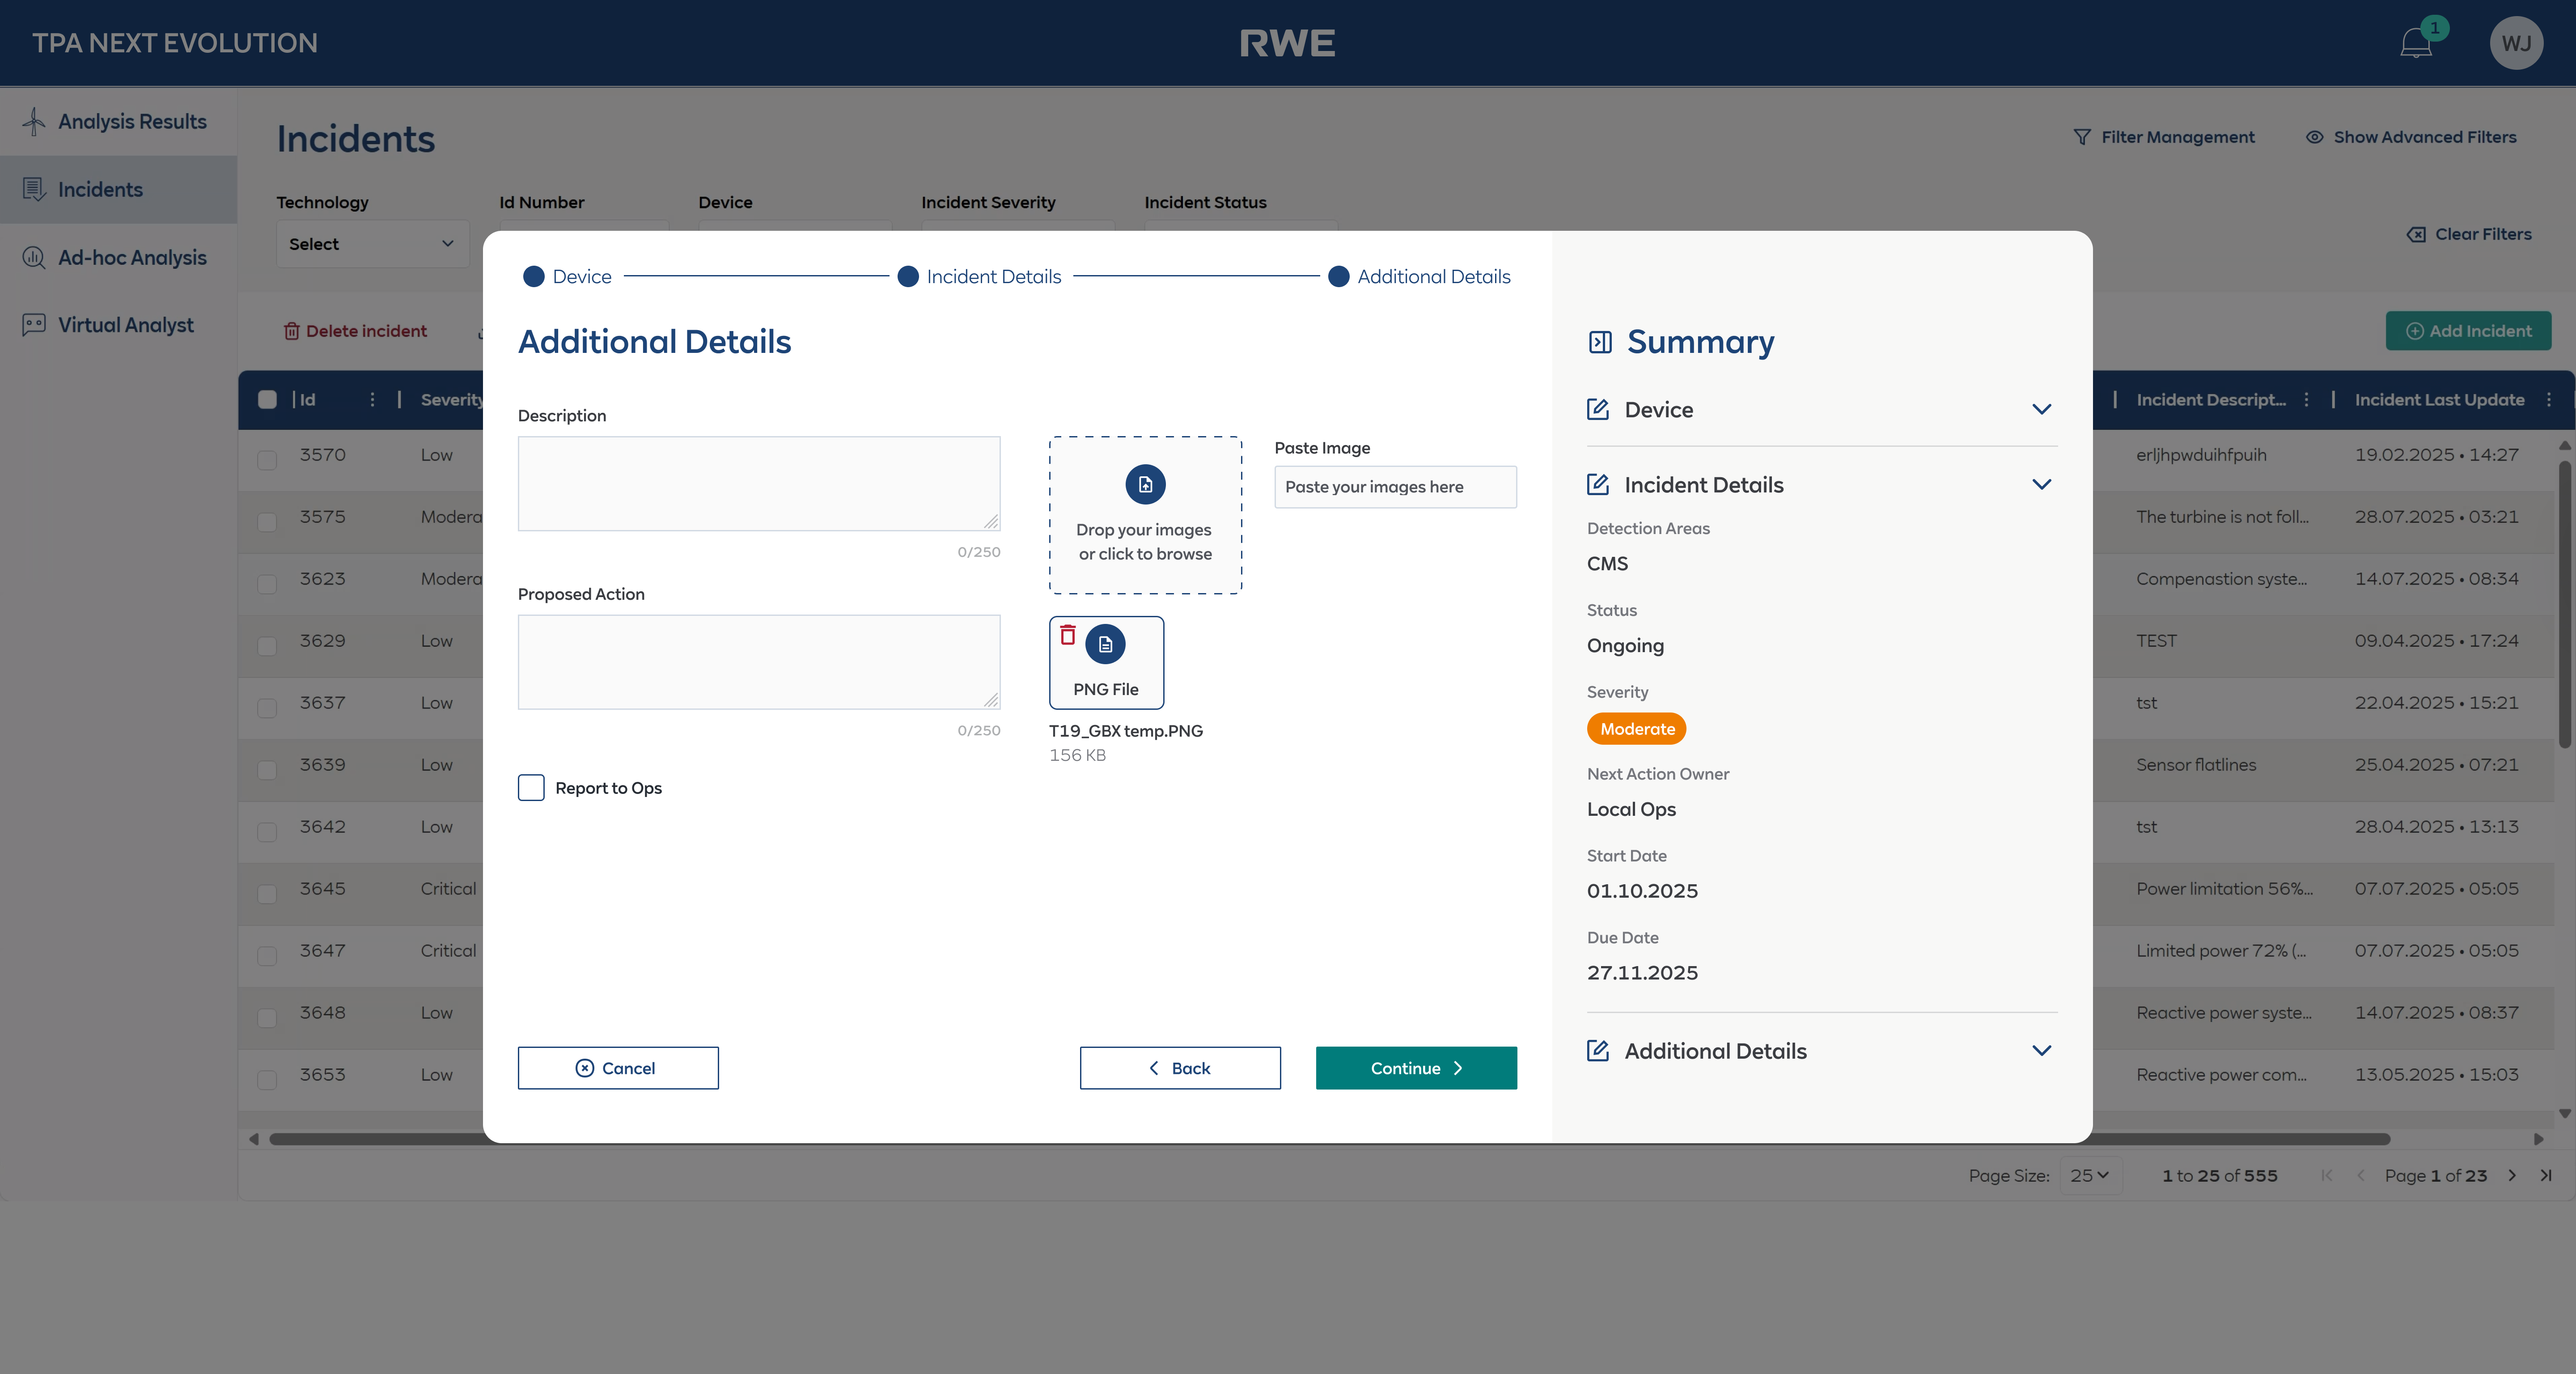Click the Summary panel collapse icon

[1600, 342]
